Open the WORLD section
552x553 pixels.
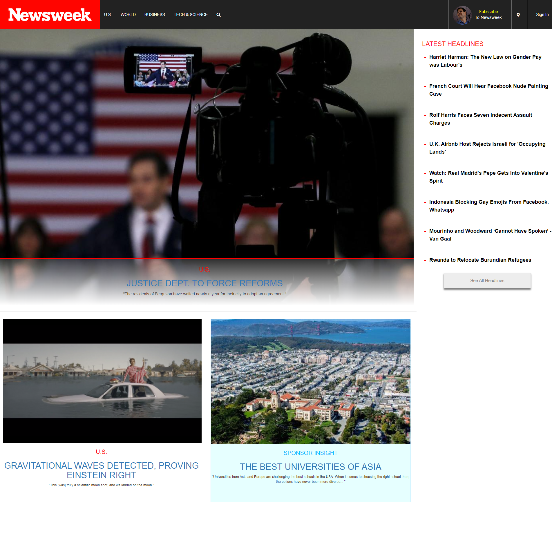[128, 14]
